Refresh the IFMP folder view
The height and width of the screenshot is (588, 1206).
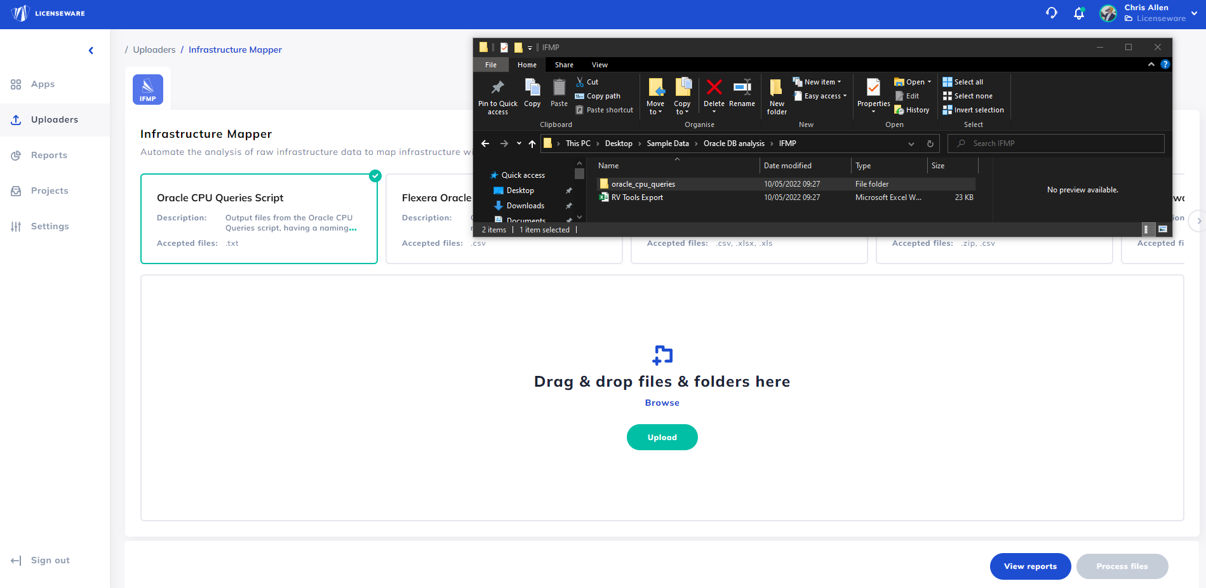[x=930, y=144]
